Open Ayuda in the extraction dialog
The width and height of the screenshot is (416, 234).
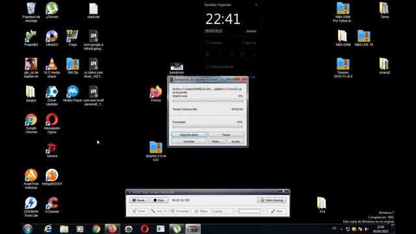(235, 142)
